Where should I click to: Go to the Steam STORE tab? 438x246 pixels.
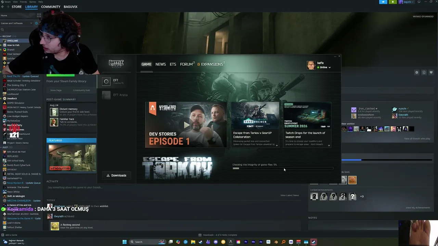[x=16, y=7]
